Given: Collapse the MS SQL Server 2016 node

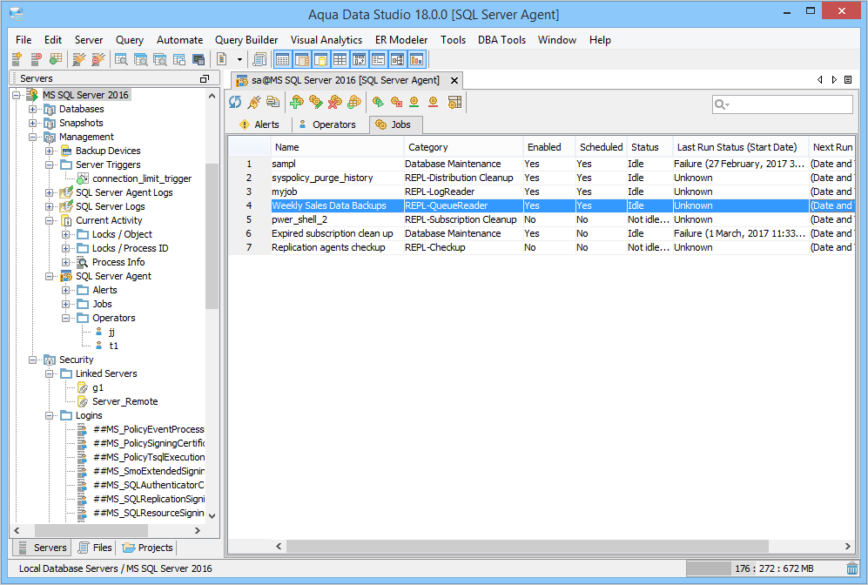Looking at the screenshot, I should coord(16,95).
